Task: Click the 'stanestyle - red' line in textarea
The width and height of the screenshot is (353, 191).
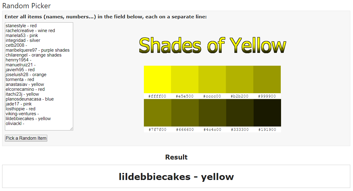Action: (21, 26)
